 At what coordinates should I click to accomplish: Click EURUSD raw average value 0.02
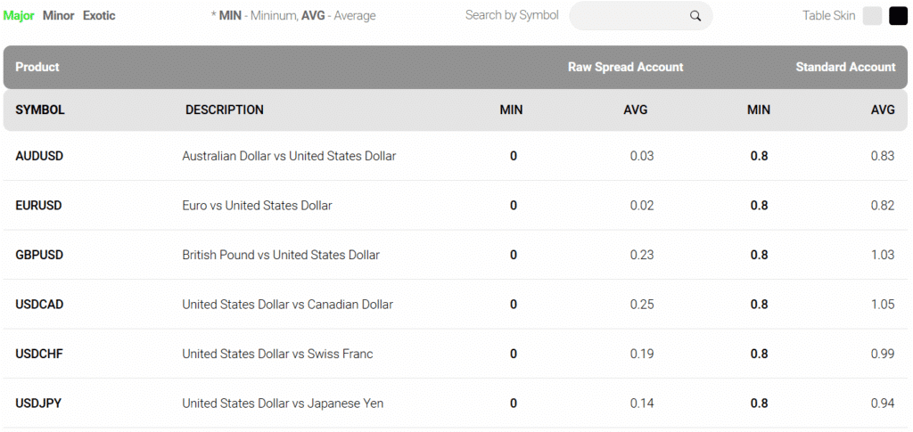[x=642, y=205]
